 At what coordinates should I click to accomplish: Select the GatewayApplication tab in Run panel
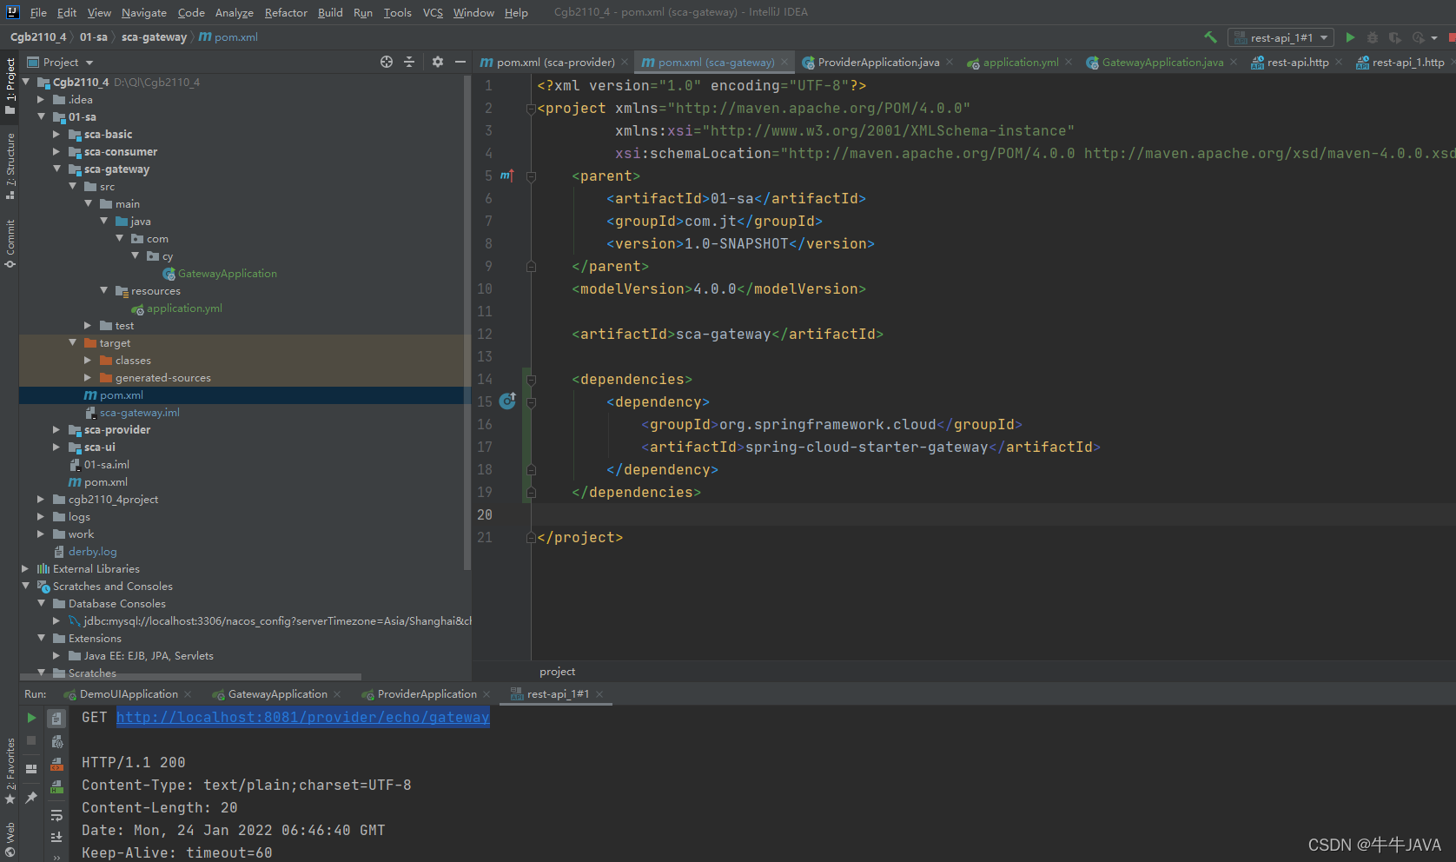click(x=277, y=694)
